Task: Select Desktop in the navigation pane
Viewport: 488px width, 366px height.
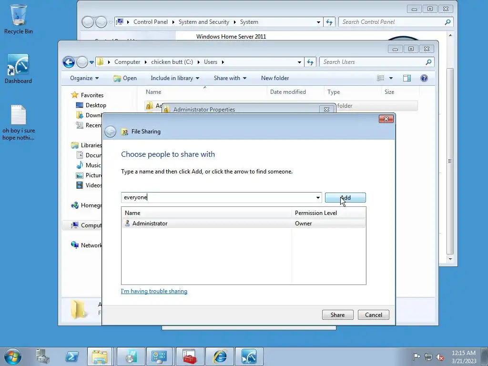Action: 96,105
